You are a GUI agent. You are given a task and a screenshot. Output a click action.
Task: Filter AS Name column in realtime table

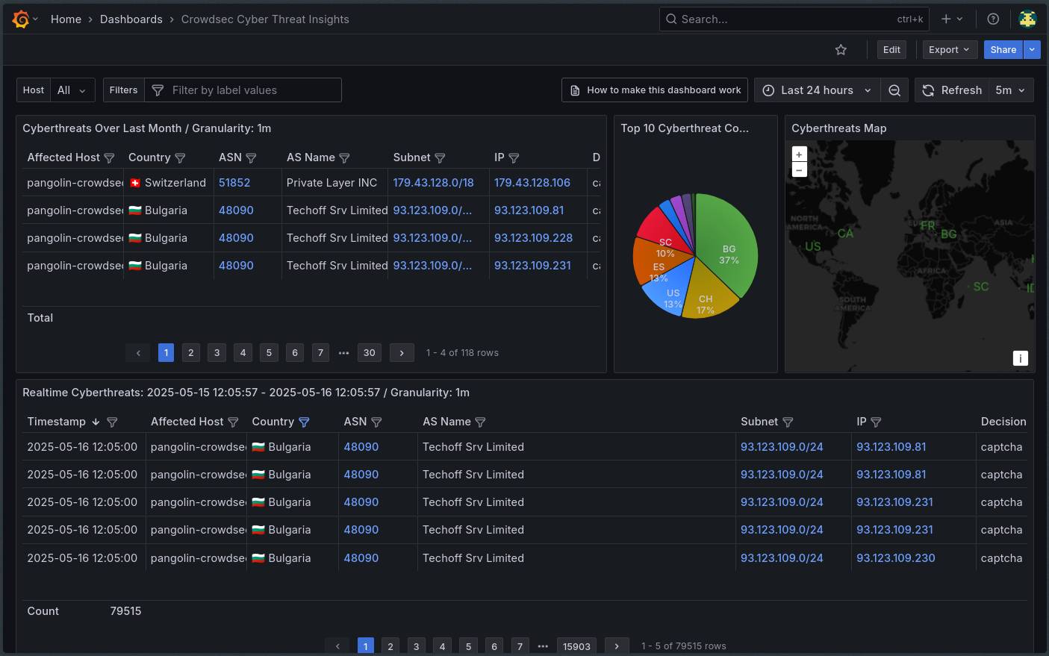coord(480,422)
